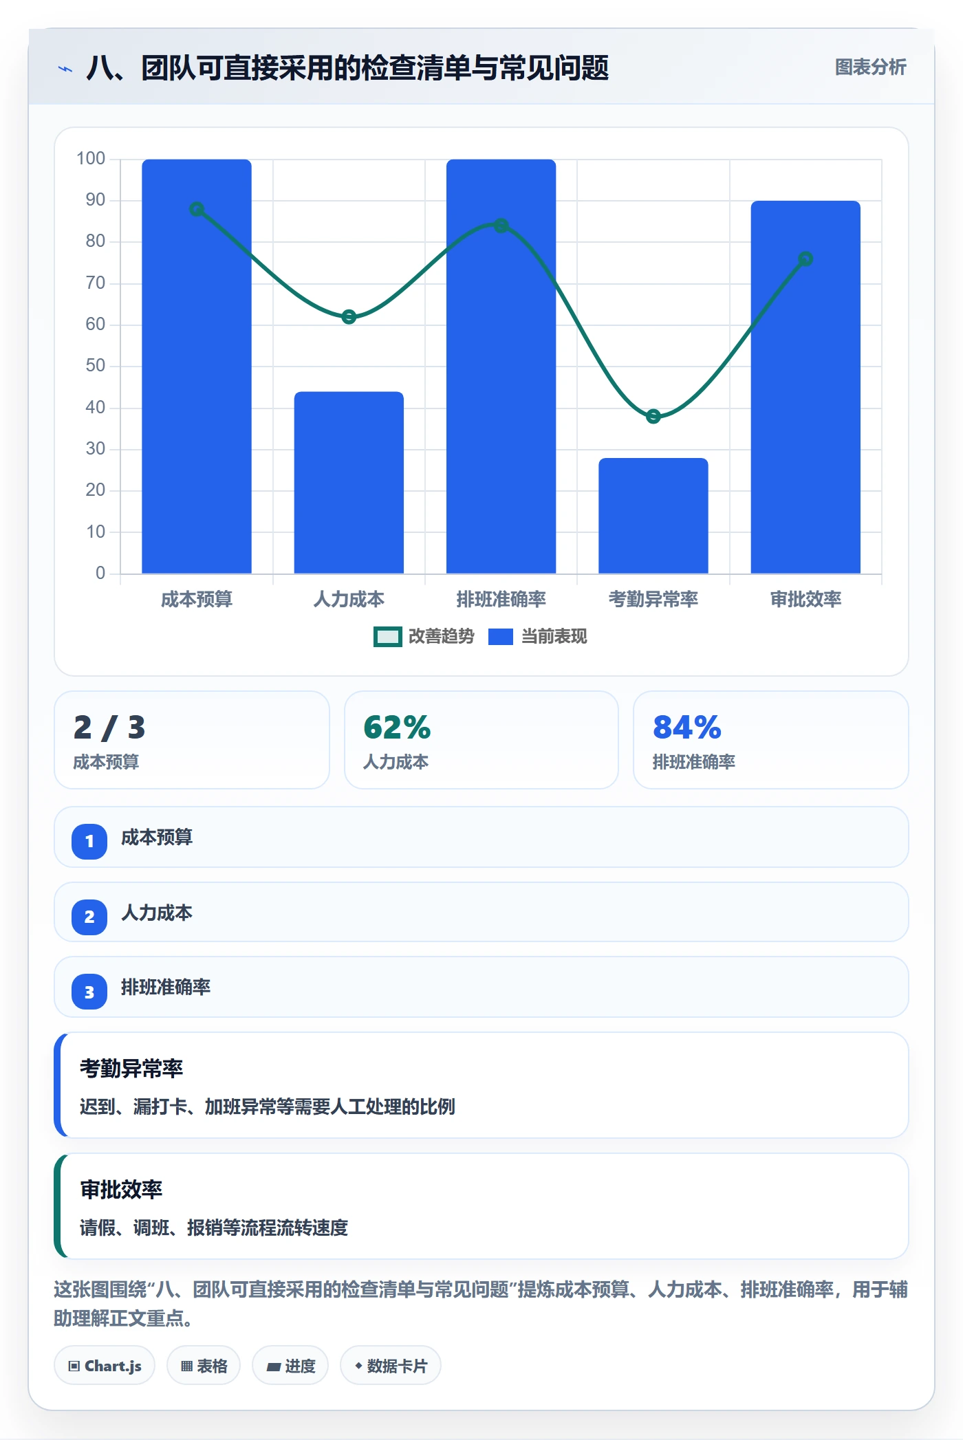
Task: Click the number 3 badge for 排班准确率
Action: pyautogui.click(x=89, y=992)
